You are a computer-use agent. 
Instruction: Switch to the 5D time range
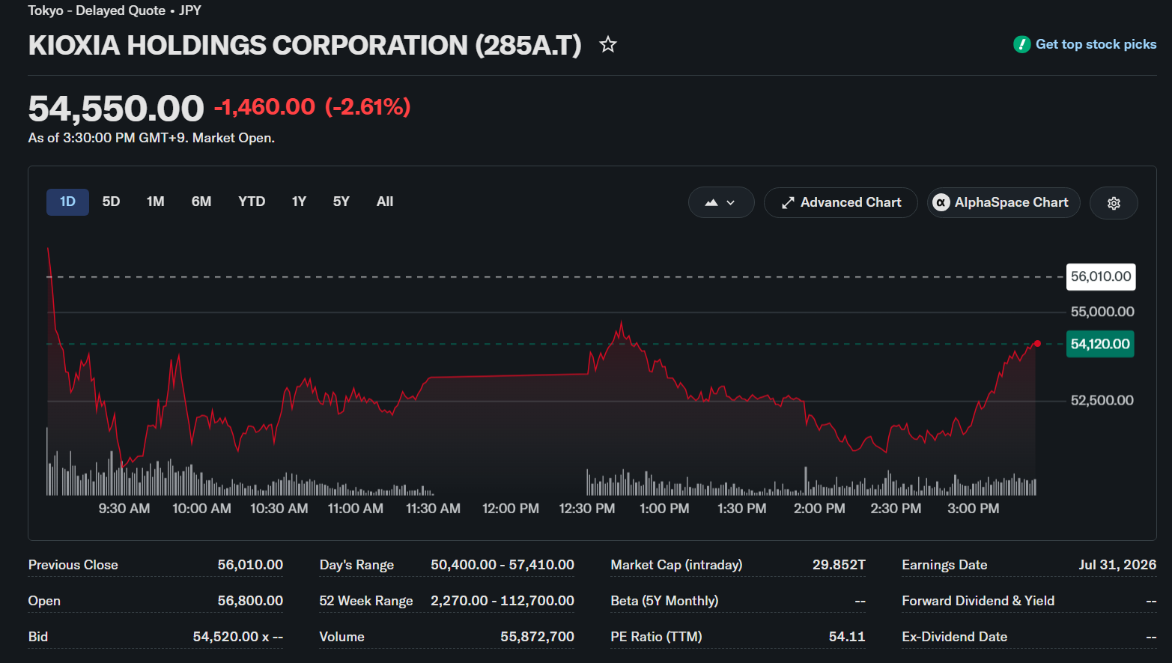[111, 202]
